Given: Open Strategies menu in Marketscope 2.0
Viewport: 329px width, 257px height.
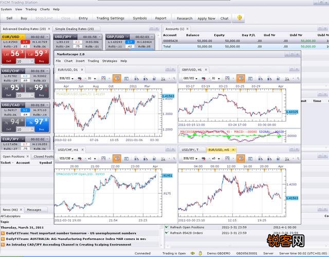Looking at the screenshot, I should [109, 61].
